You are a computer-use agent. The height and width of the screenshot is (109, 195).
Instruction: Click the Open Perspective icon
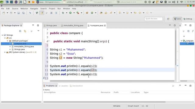click(168, 19)
